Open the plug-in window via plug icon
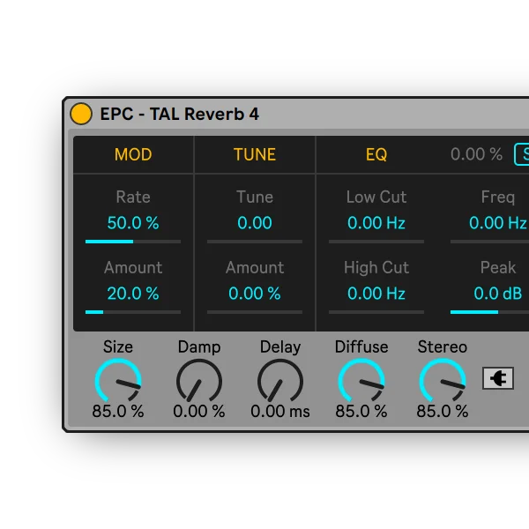Viewport: 529px width, 529px height. coord(498,378)
